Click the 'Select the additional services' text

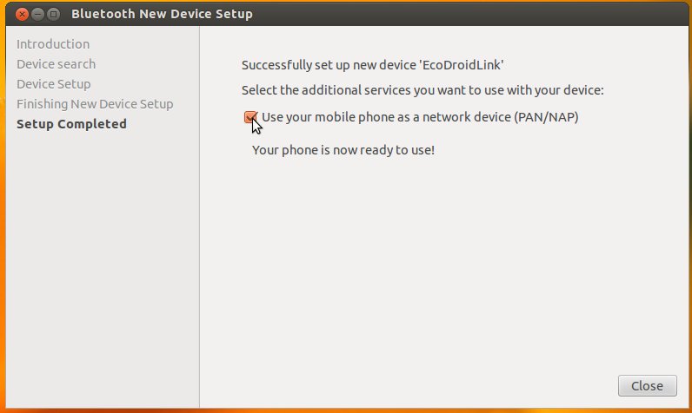(x=422, y=90)
